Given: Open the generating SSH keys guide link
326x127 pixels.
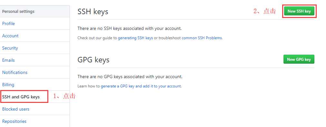Looking at the screenshot, I should pyautogui.click(x=135, y=38).
